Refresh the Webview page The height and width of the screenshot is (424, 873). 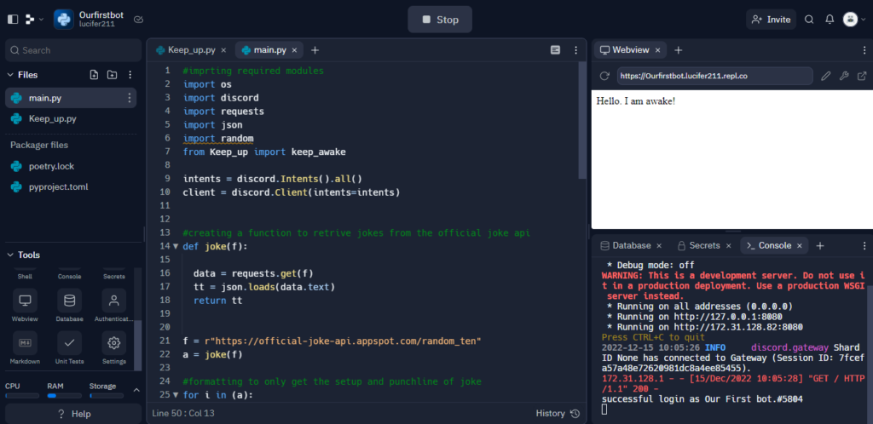tap(604, 76)
